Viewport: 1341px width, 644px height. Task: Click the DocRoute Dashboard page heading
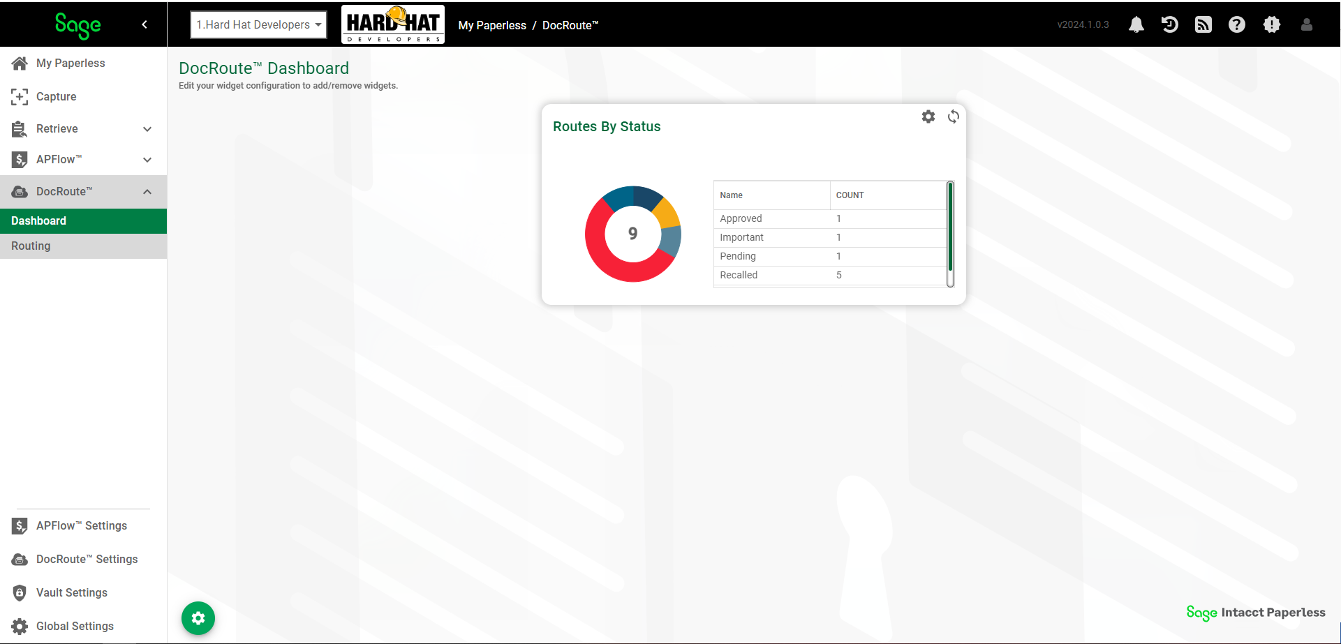point(264,68)
